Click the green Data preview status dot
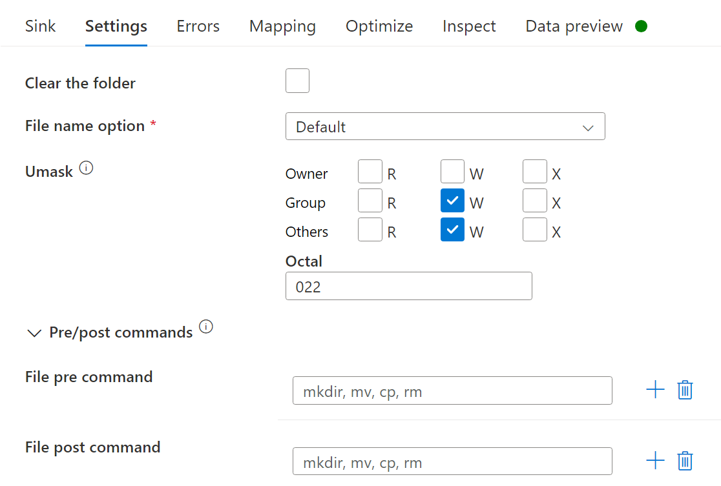Screen dimensions: 721x486 tap(641, 26)
